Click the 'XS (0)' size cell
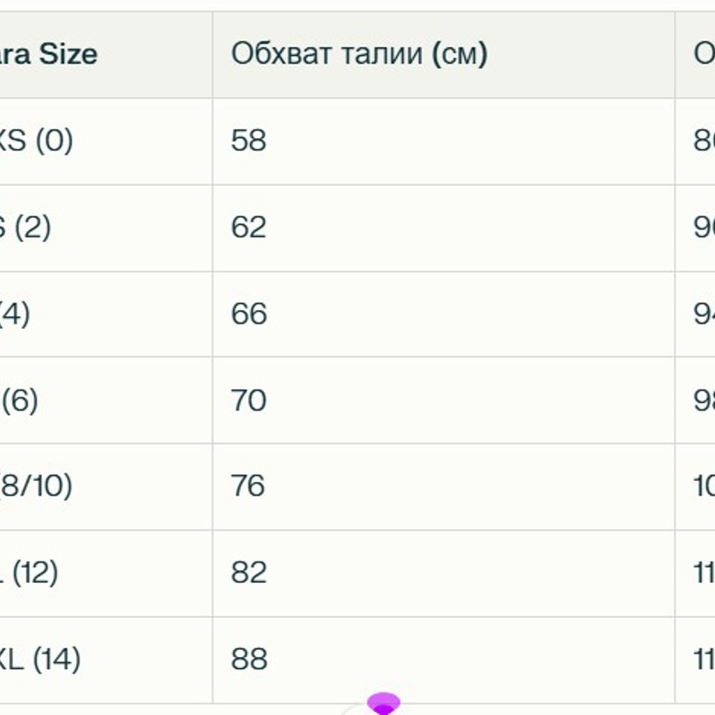Screen dimensions: 715x715 coord(106,141)
